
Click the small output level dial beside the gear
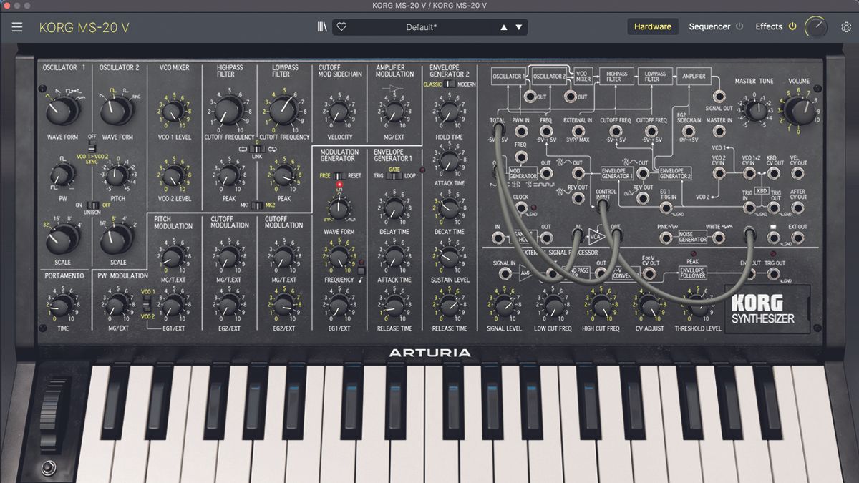point(815,26)
